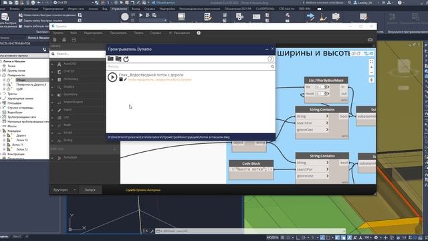Select the Трассы tree item
The height and width of the screenshot is (241, 428).
pos(12,94)
